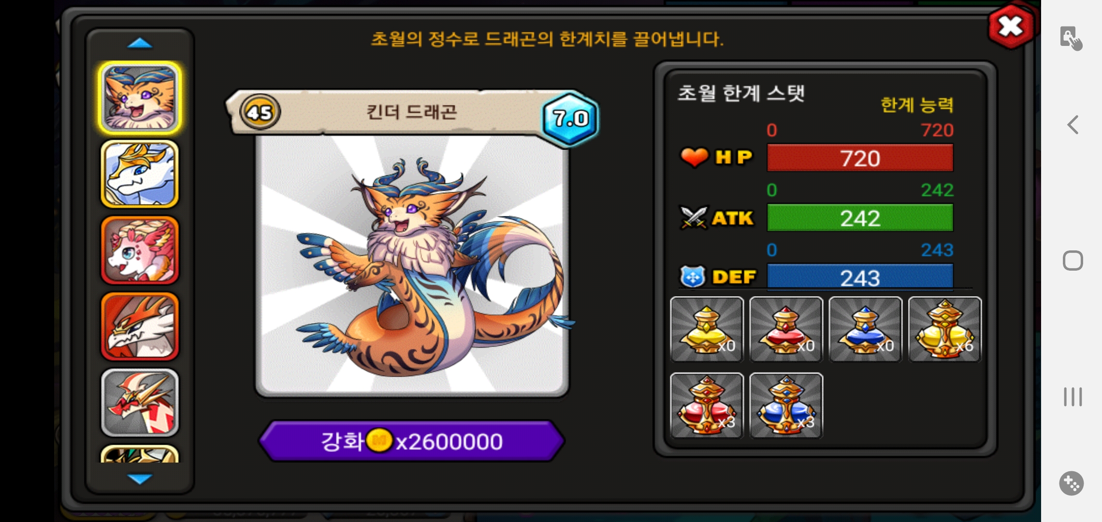This screenshot has width=1102, height=522.
Task: Select the large red essence x3
Action: [x=707, y=406]
